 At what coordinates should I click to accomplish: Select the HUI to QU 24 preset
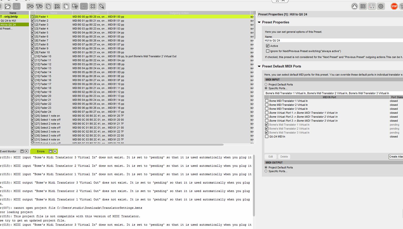click(x=14, y=24)
